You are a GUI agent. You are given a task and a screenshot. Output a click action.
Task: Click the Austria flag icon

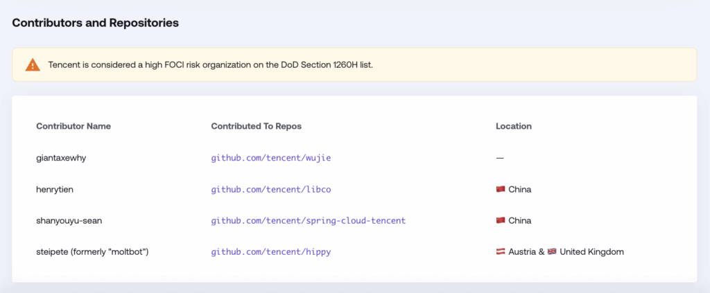501,252
